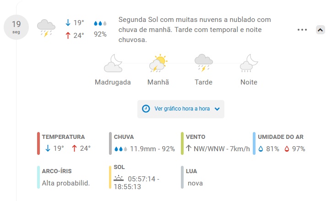This screenshot has height=201, width=332.
Task: Click the chevron on hourly chart button
Action: click(217, 109)
